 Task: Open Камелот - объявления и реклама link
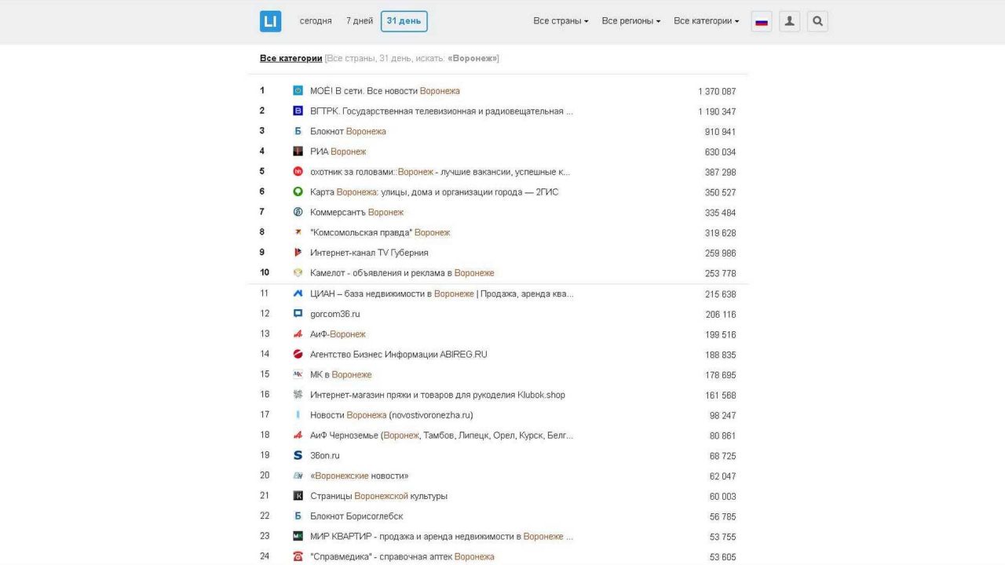(x=402, y=273)
